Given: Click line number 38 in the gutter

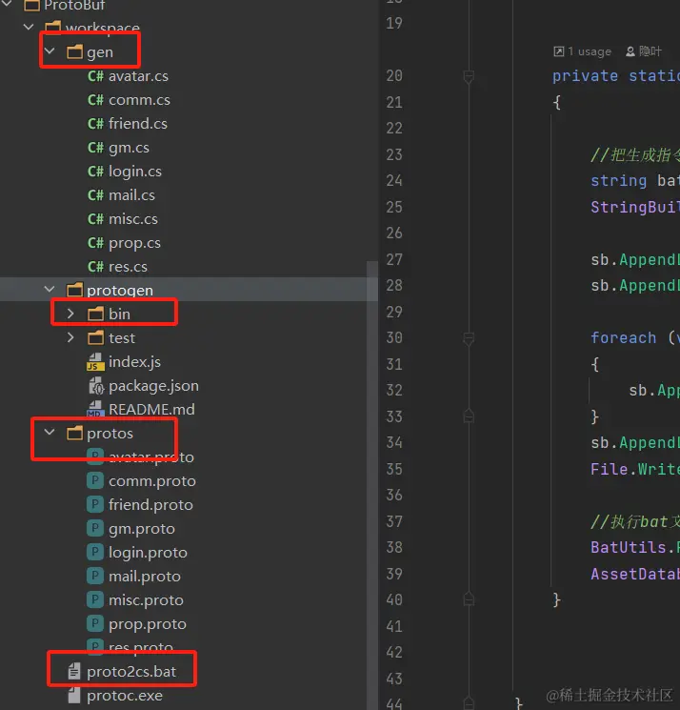Looking at the screenshot, I should click(x=394, y=547).
